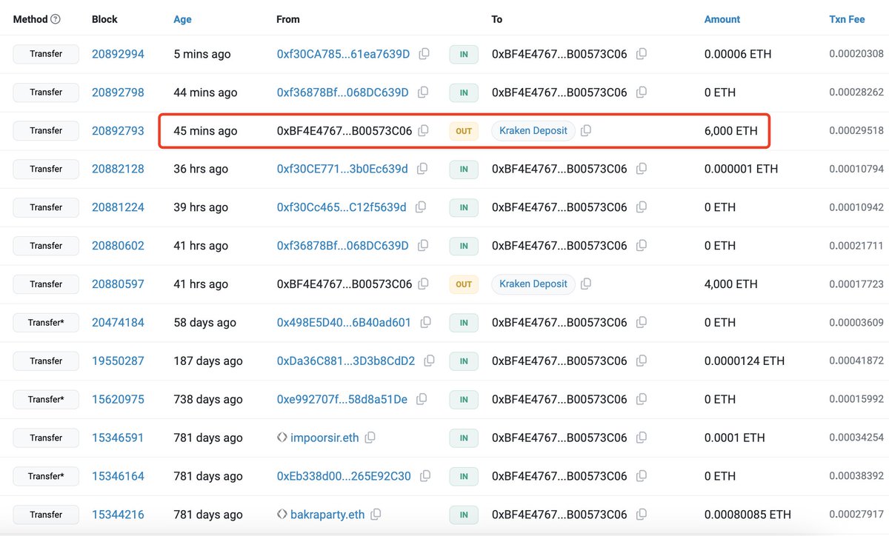Screen dimensions: 889x536
Task: Copy recipient address 0xBF4E4767...B00573C06 on first row
Action: click(642, 54)
